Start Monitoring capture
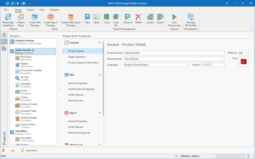 point(174,20)
